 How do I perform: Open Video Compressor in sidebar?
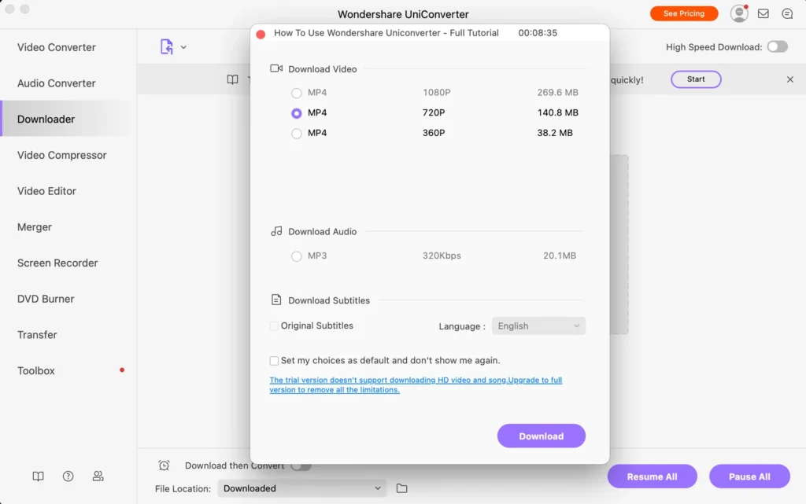[61, 155]
